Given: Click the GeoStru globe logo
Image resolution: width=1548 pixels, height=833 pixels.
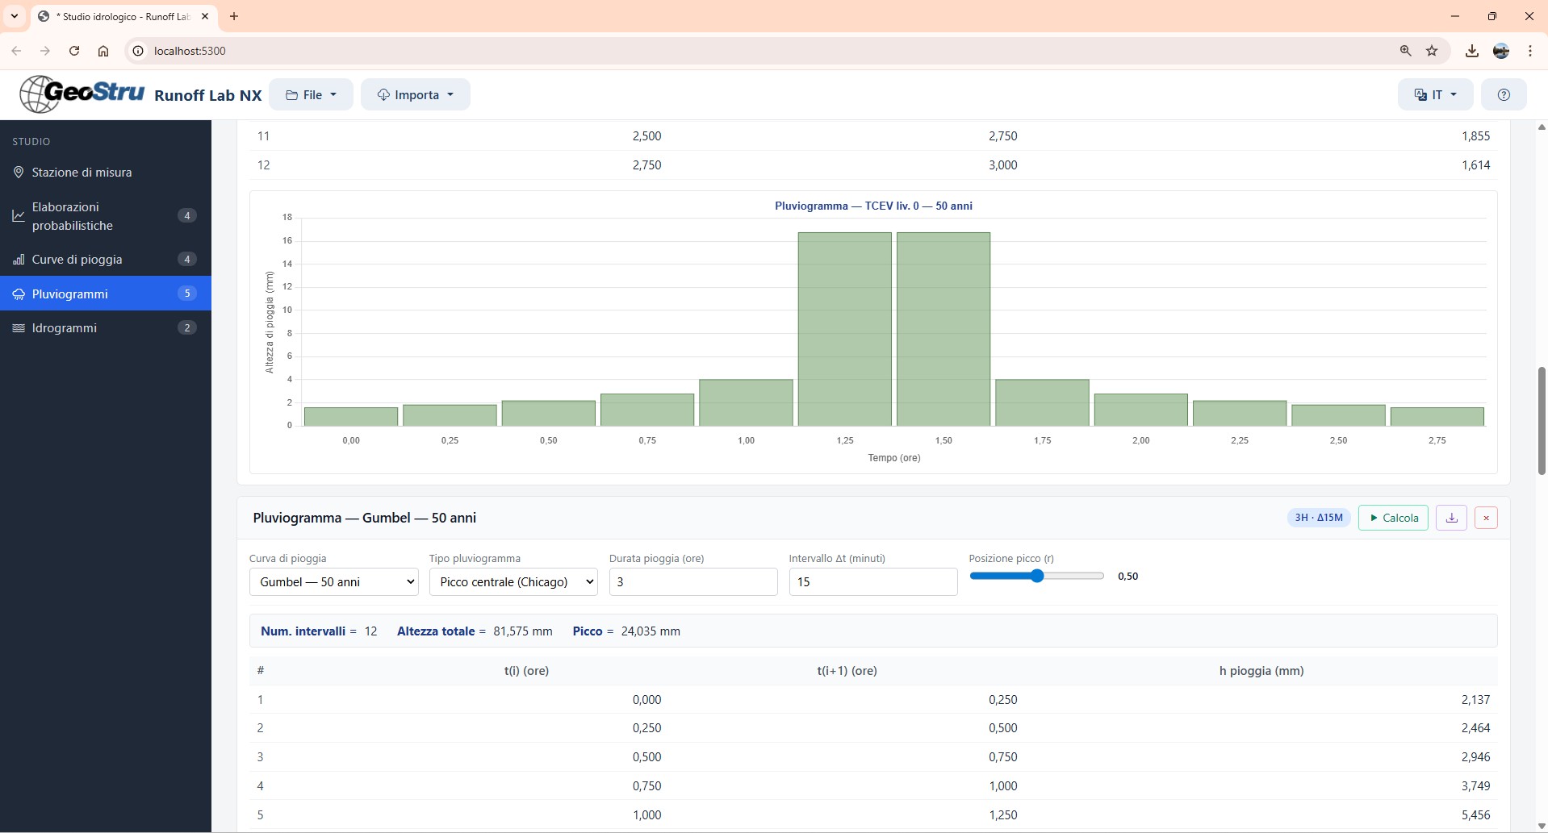Looking at the screenshot, I should coord(40,94).
